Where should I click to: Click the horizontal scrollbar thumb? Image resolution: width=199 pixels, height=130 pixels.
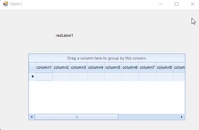pos(77,117)
